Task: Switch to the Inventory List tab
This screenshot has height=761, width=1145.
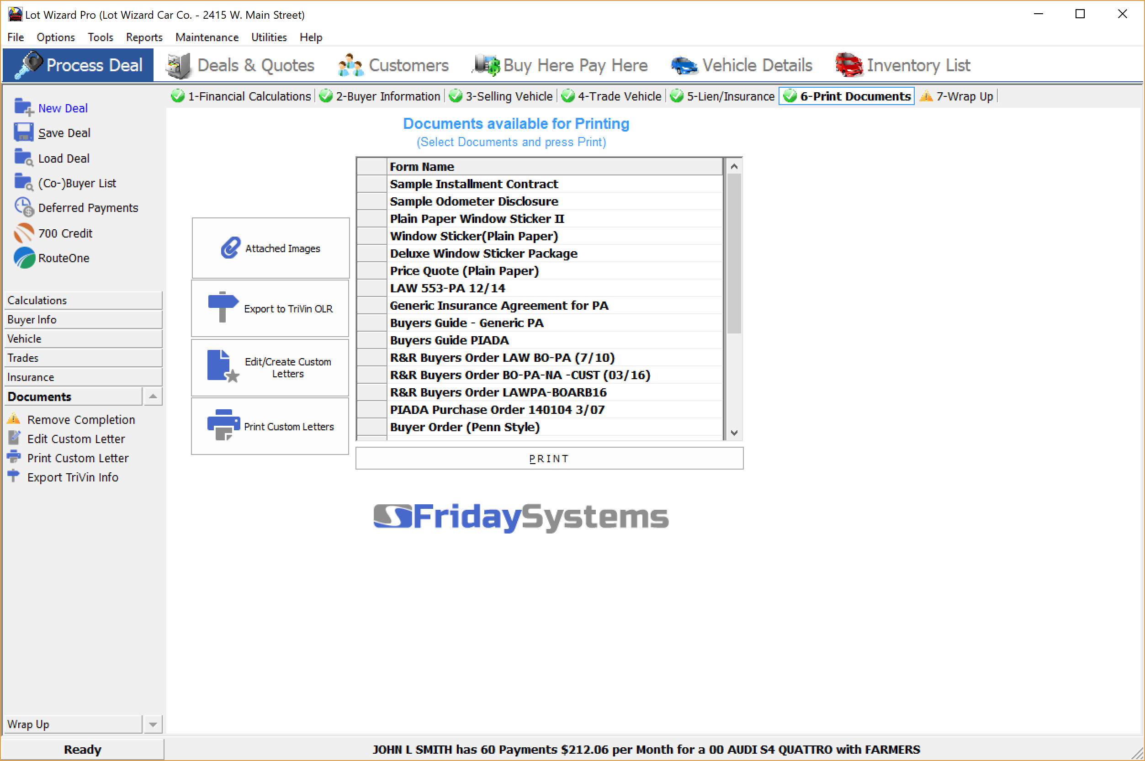Action: 902,65
